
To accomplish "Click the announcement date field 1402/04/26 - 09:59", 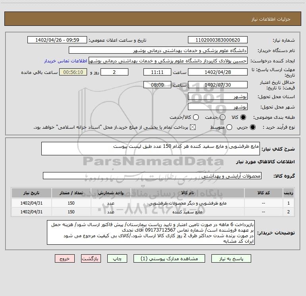I will 57,40.
